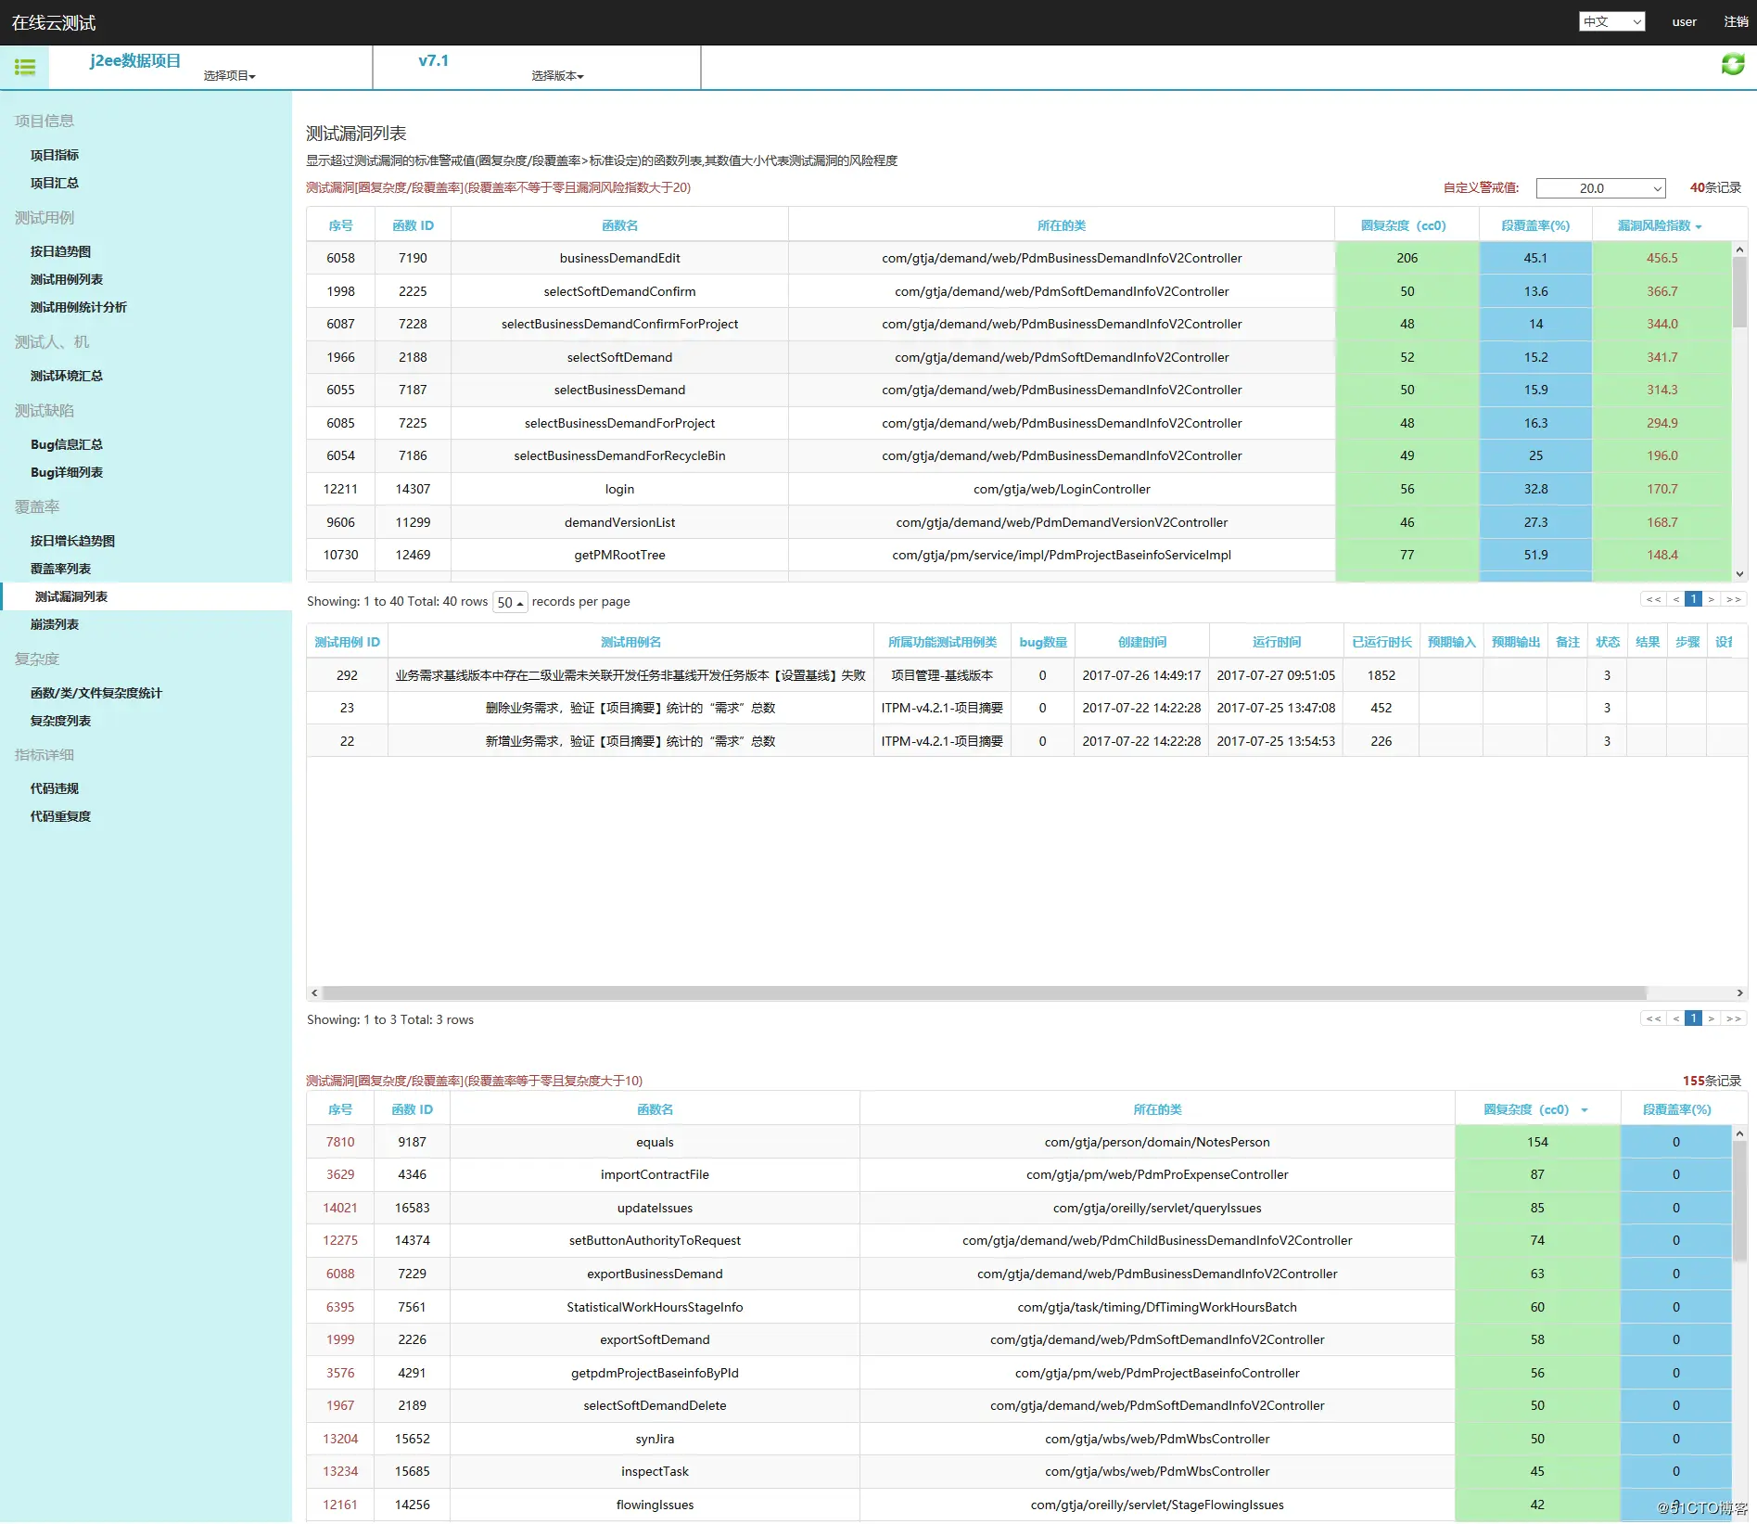This screenshot has height=1524, width=1757.
Task: Click the 注销 logout link
Action: (x=1736, y=21)
